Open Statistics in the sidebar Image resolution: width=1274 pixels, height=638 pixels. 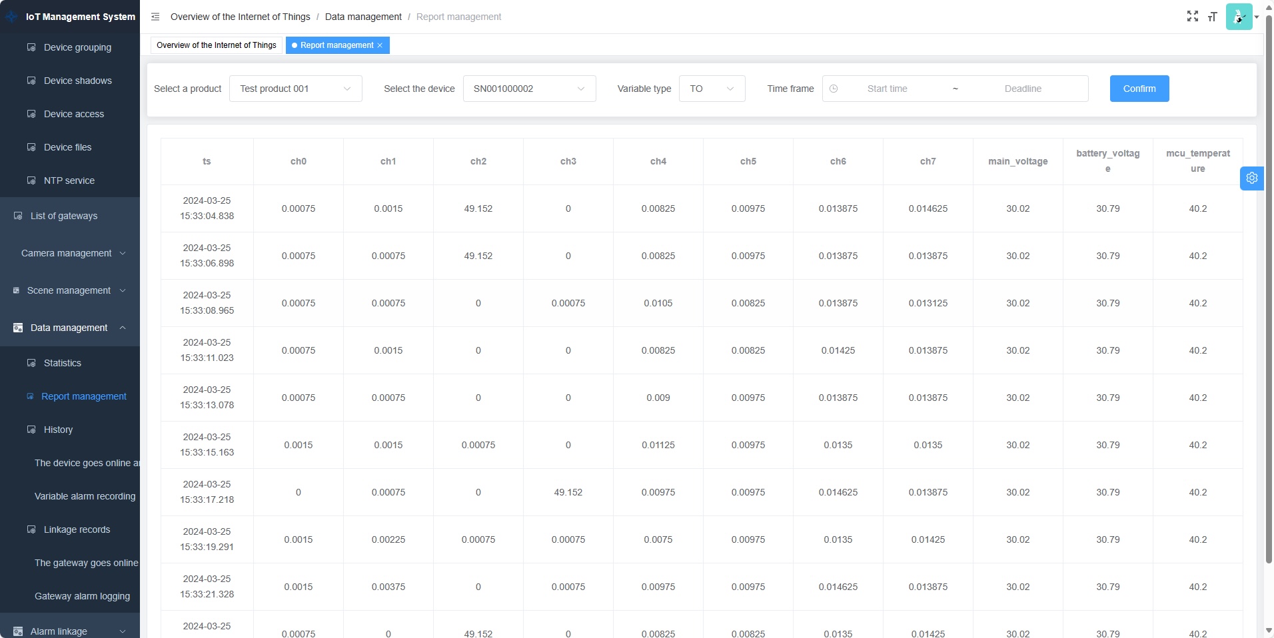(x=63, y=363)
